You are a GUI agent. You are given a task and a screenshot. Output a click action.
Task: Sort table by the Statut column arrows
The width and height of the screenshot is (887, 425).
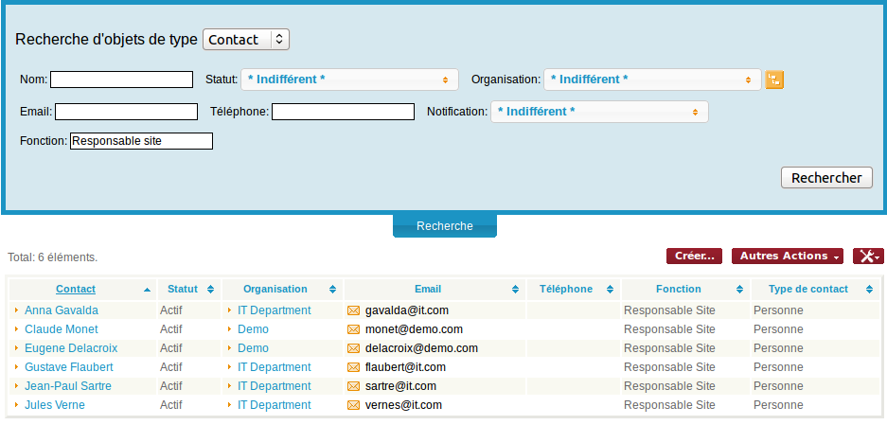(210, 290)
